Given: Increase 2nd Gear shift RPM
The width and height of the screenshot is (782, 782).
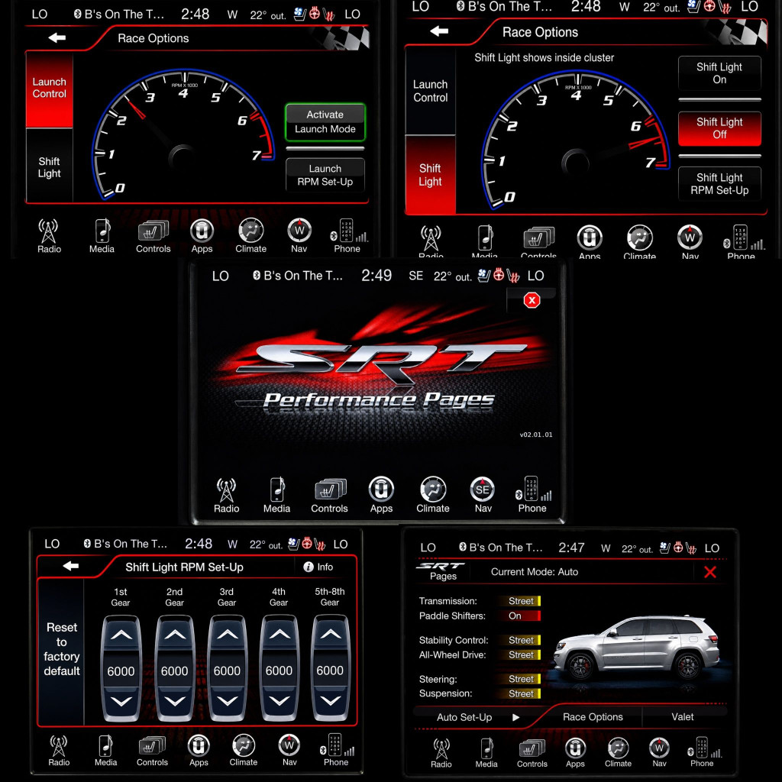Looking at the screenshot, I should point(175,635).
